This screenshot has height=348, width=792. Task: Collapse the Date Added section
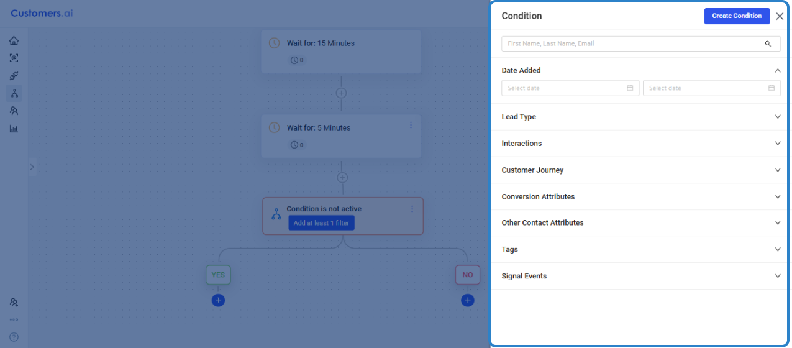click(778, 70)
